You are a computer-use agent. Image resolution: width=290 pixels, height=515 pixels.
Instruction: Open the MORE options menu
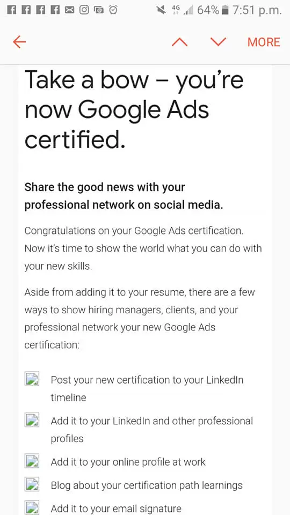264,42
